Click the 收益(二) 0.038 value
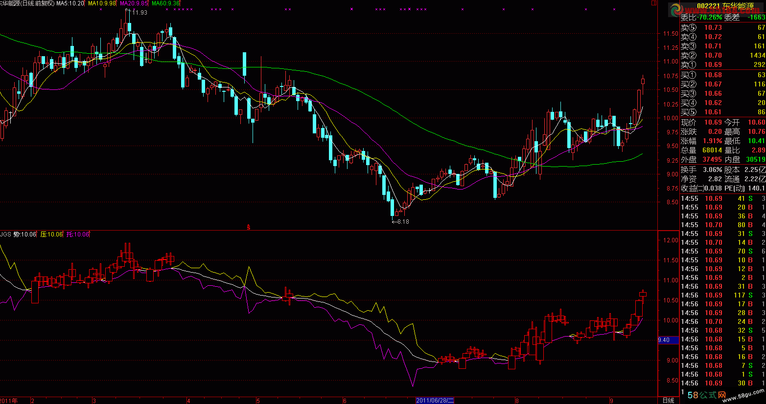Viewport: 766px width, 404px height. [x=713, y=188]
